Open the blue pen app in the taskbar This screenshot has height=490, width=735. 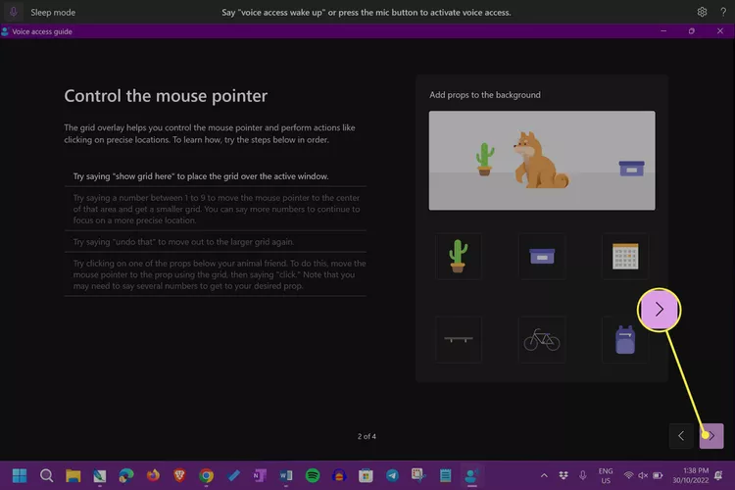click(233, 475)
